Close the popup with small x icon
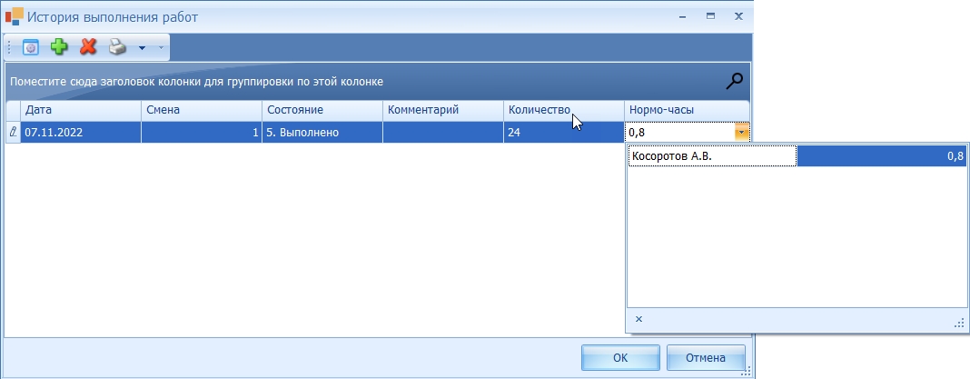Screen dimensions: 970x379 tap(639, 320)
